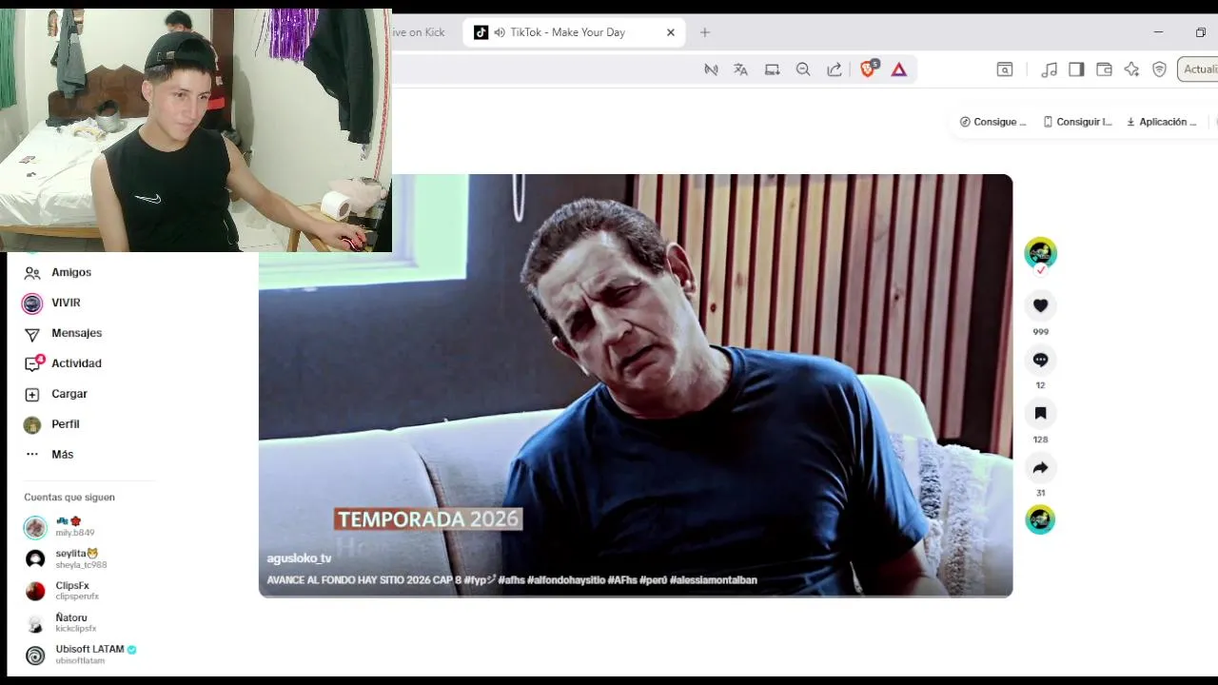Click the #alessiamontalban hashtag in the caption
Screen dimensions: 1218x685
pos(714,579)
